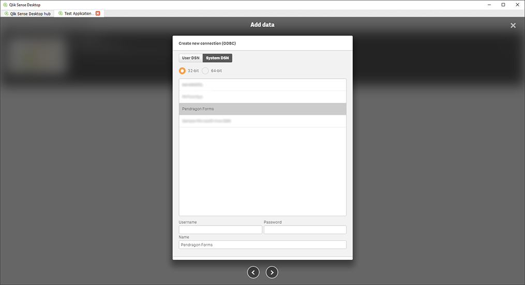Viewport: 525px width, 285px height.
Task: Click the Password input field
Action: coord(305,230)
